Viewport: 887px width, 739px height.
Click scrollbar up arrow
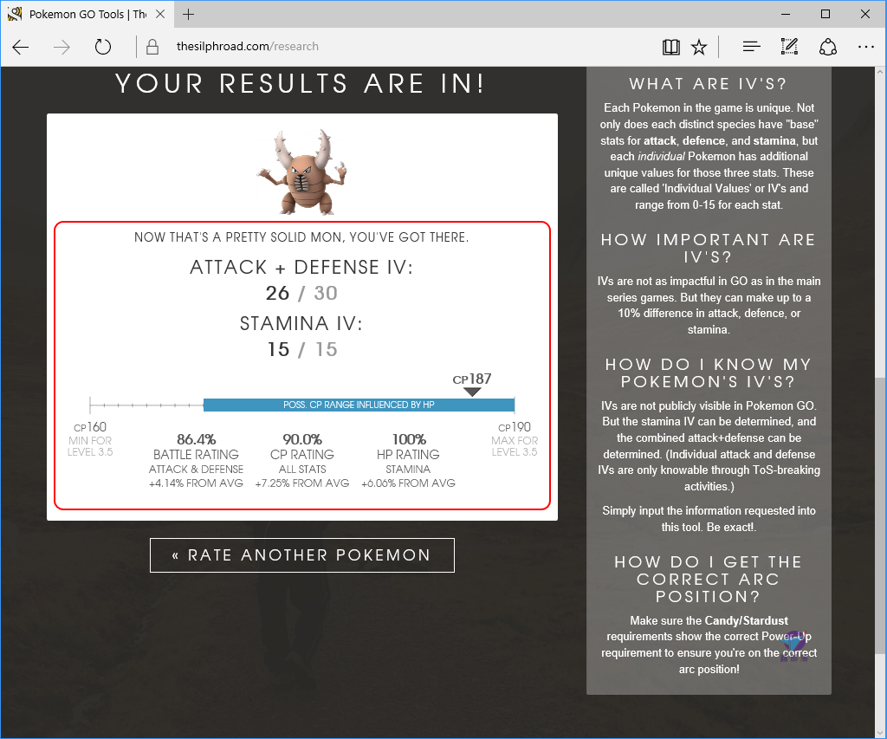click(x=880, y=73)
